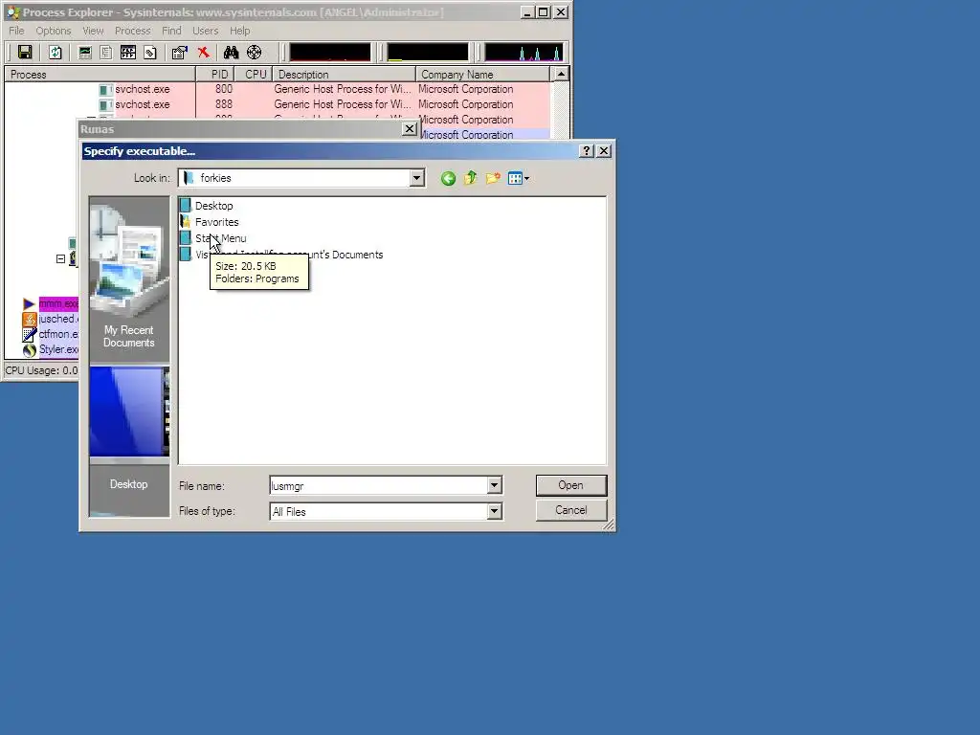Open the Help menu
Image resolution: width=980 pixels, height=735 pixels.
[240, 31]
